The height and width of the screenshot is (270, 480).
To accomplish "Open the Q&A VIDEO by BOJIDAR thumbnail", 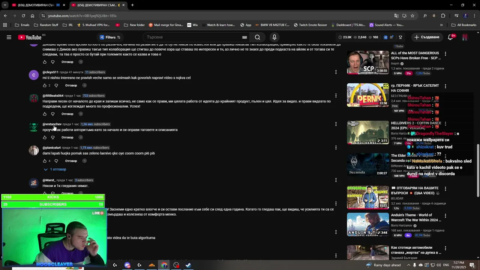I will [368, 197].
